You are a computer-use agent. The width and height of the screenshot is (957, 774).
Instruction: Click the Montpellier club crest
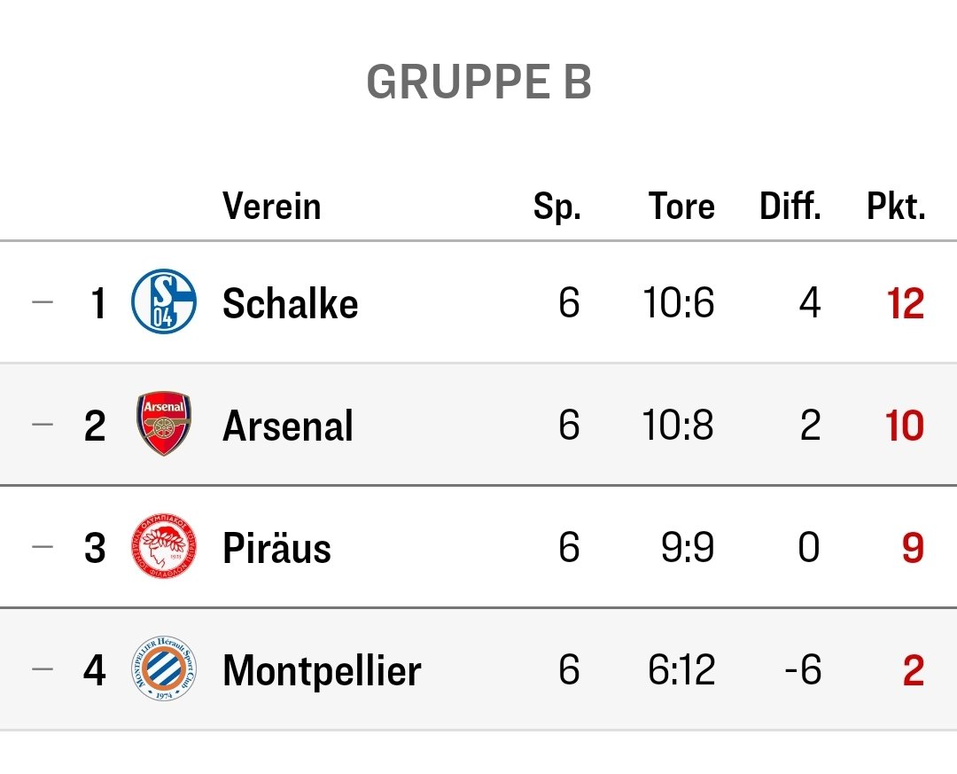click(x=164, y=668)
